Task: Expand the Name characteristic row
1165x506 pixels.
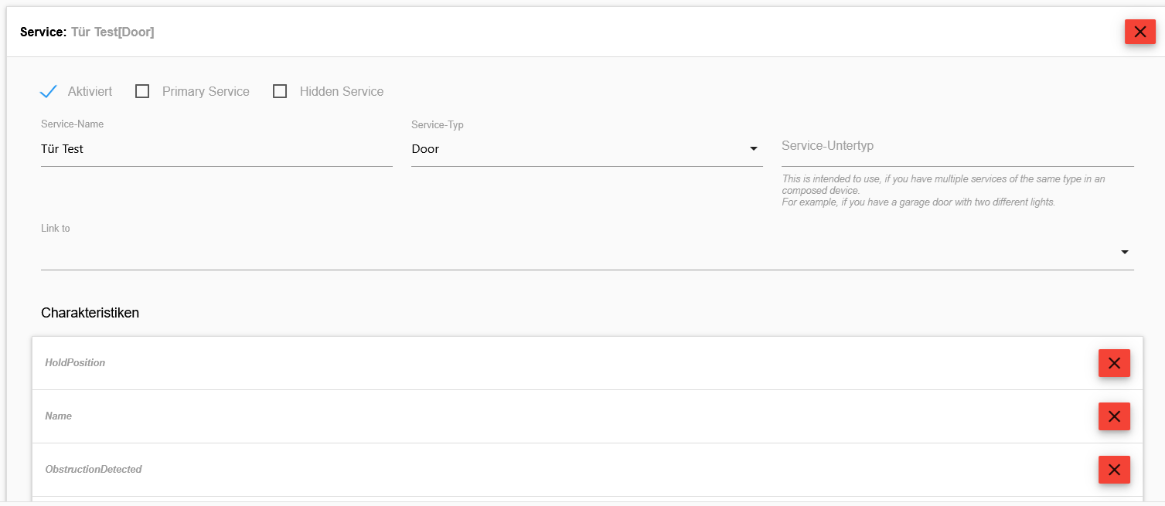Action: [541, 416]
